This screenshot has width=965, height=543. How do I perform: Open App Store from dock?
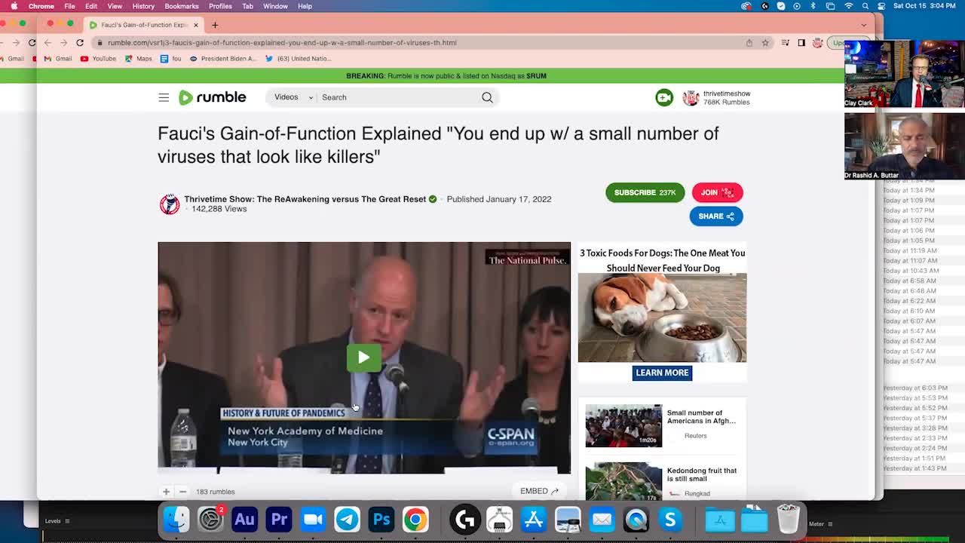(x=534, y=520)
